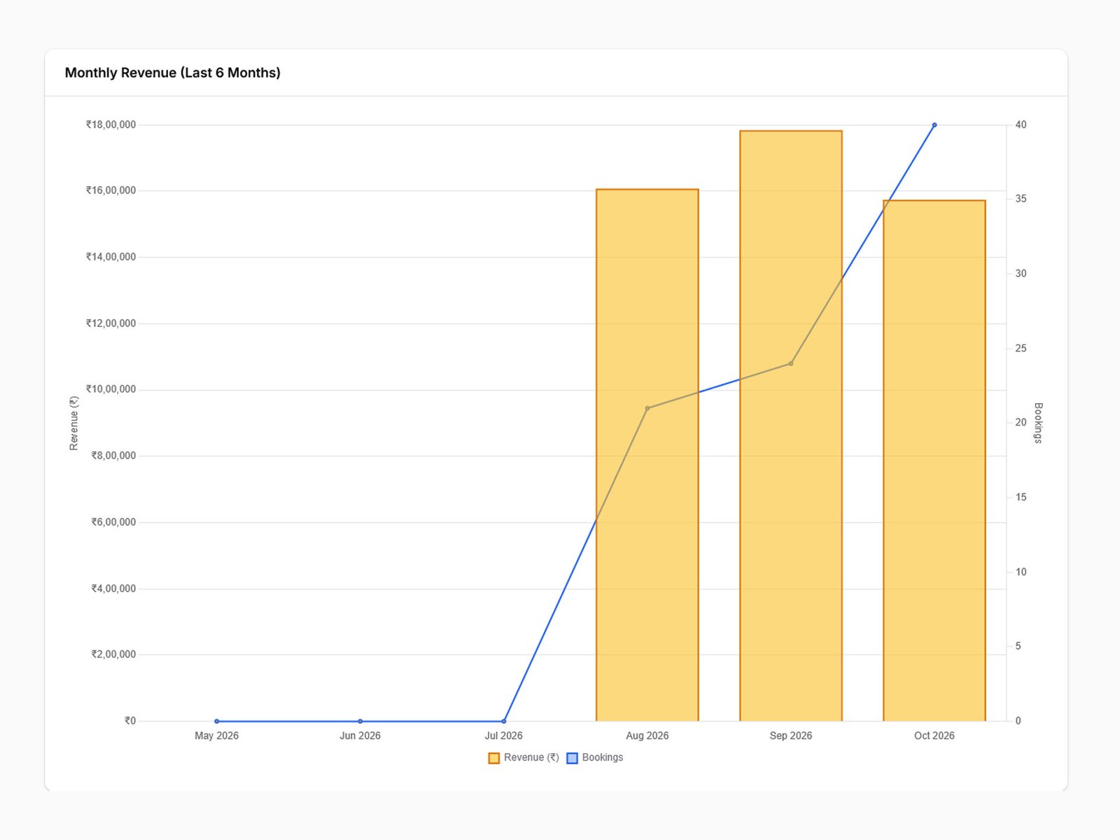Click the ₹4,00,000 axis value
Viewport: 1120px width, 840px height.
coord(113,589)
